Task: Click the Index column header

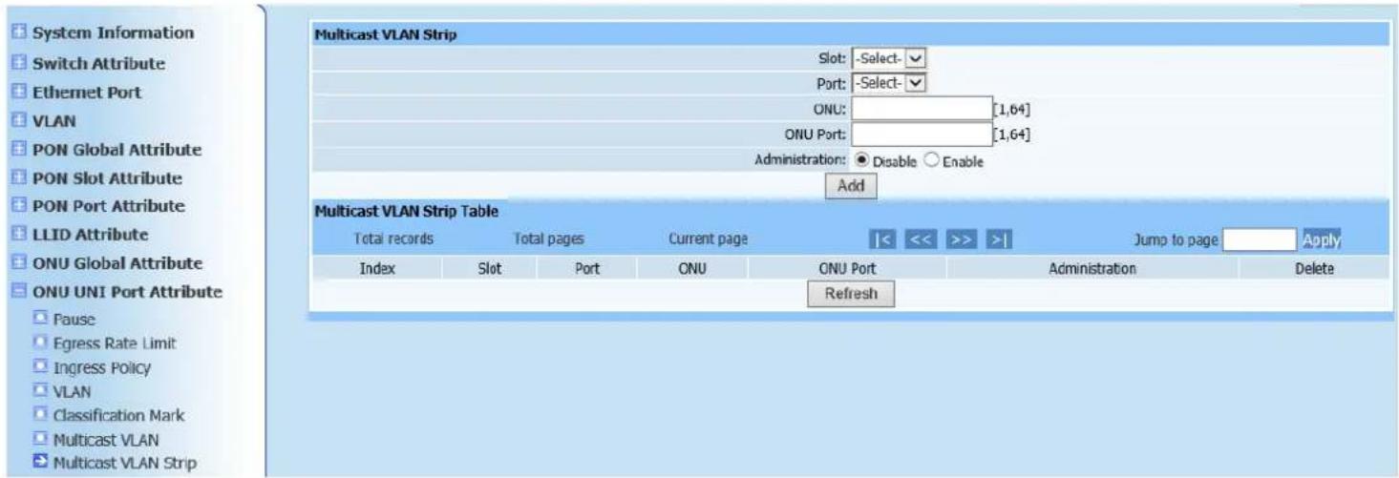Action: point(377,269)
